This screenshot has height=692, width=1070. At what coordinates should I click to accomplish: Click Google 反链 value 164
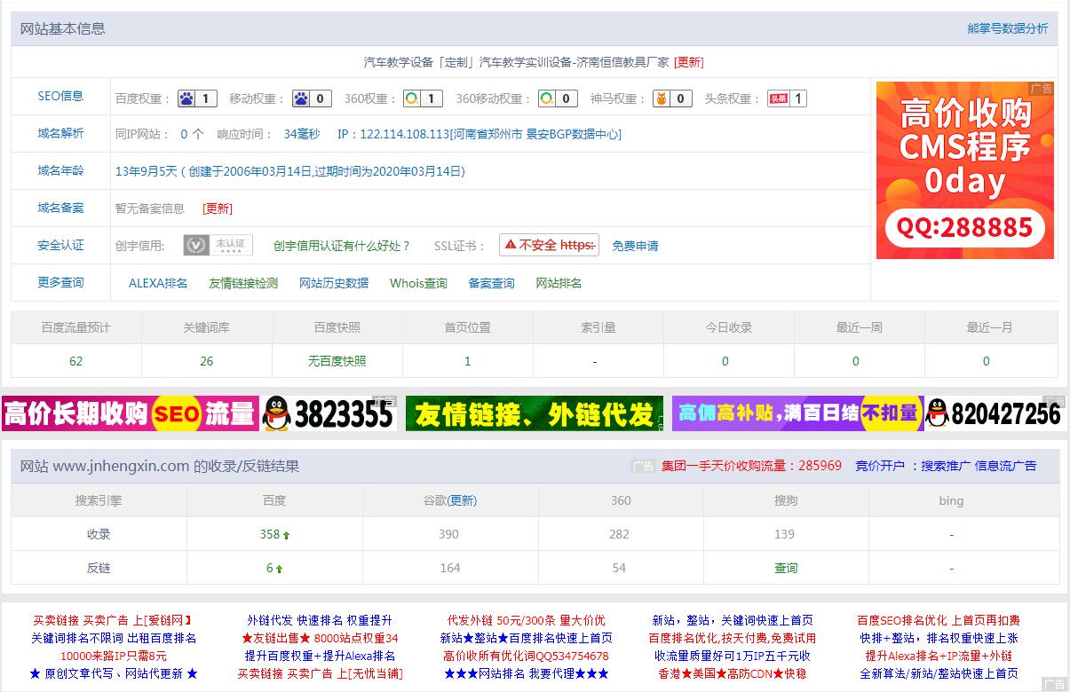click(x=450, y=568)
